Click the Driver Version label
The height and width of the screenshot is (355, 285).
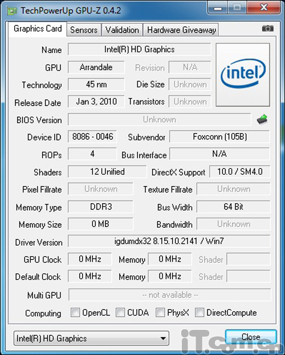click(39, 243)
